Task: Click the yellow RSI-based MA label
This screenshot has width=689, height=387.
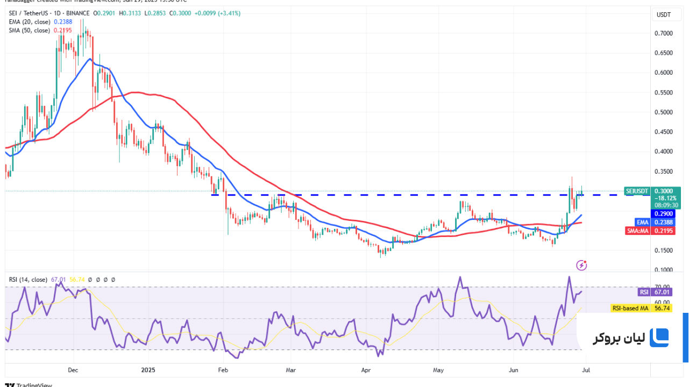Action: [631, 308]
